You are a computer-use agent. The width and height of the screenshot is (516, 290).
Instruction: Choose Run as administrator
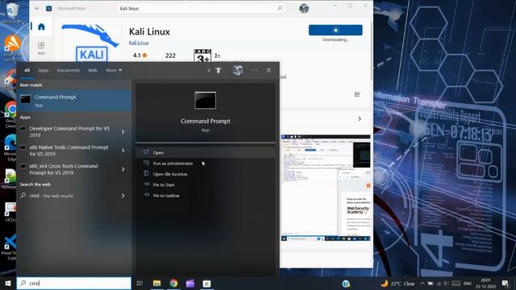[x=206, y=164]
